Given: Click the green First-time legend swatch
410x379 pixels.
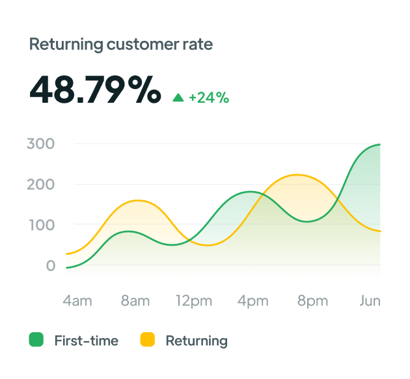Looking at the screenshot, I should point(36,339).
